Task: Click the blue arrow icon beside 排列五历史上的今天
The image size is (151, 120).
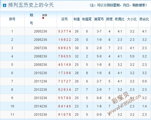Action: tap(5, 5)
